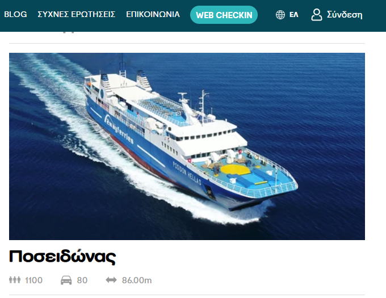Viewport: 386px width, 298px height.
Task: Click the ship length arrows icon
Action: (111, 280)
